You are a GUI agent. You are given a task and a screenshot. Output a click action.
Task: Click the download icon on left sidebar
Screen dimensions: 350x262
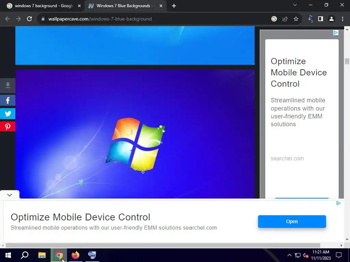click(8, 85)
